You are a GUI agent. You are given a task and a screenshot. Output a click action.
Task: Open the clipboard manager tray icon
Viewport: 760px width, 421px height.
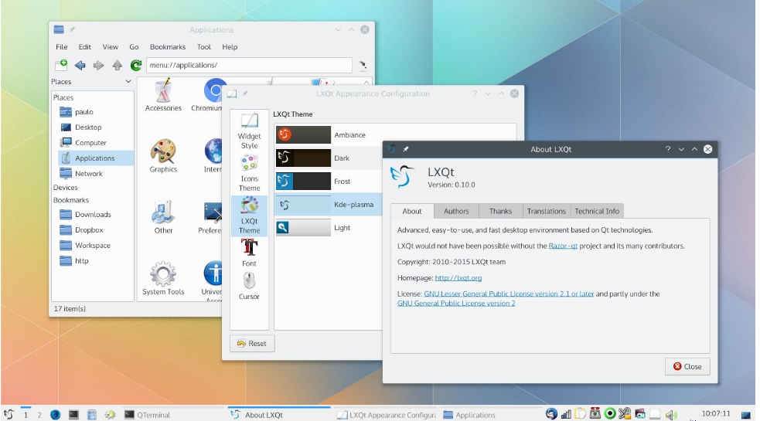point(580,414)
